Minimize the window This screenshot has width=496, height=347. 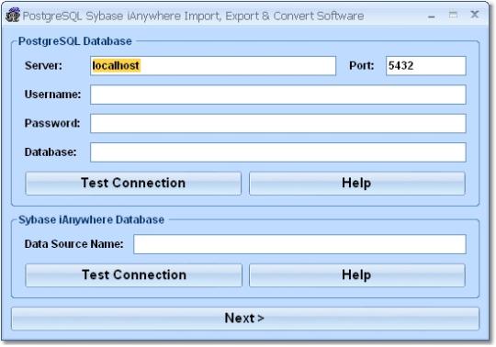point(431,17)
